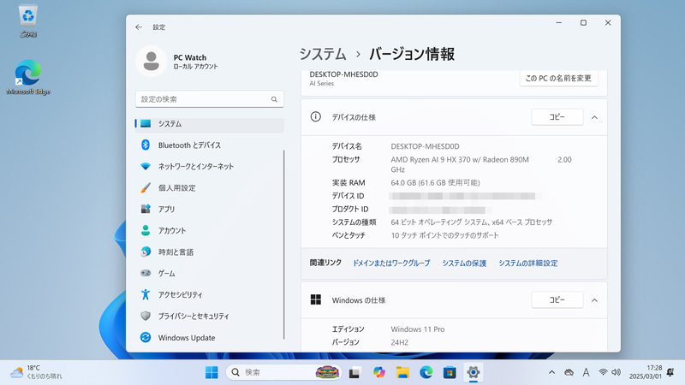Select システム in the sidebar
The height and width of the screenshot is (385, 685).
click(x=209, y=124)
